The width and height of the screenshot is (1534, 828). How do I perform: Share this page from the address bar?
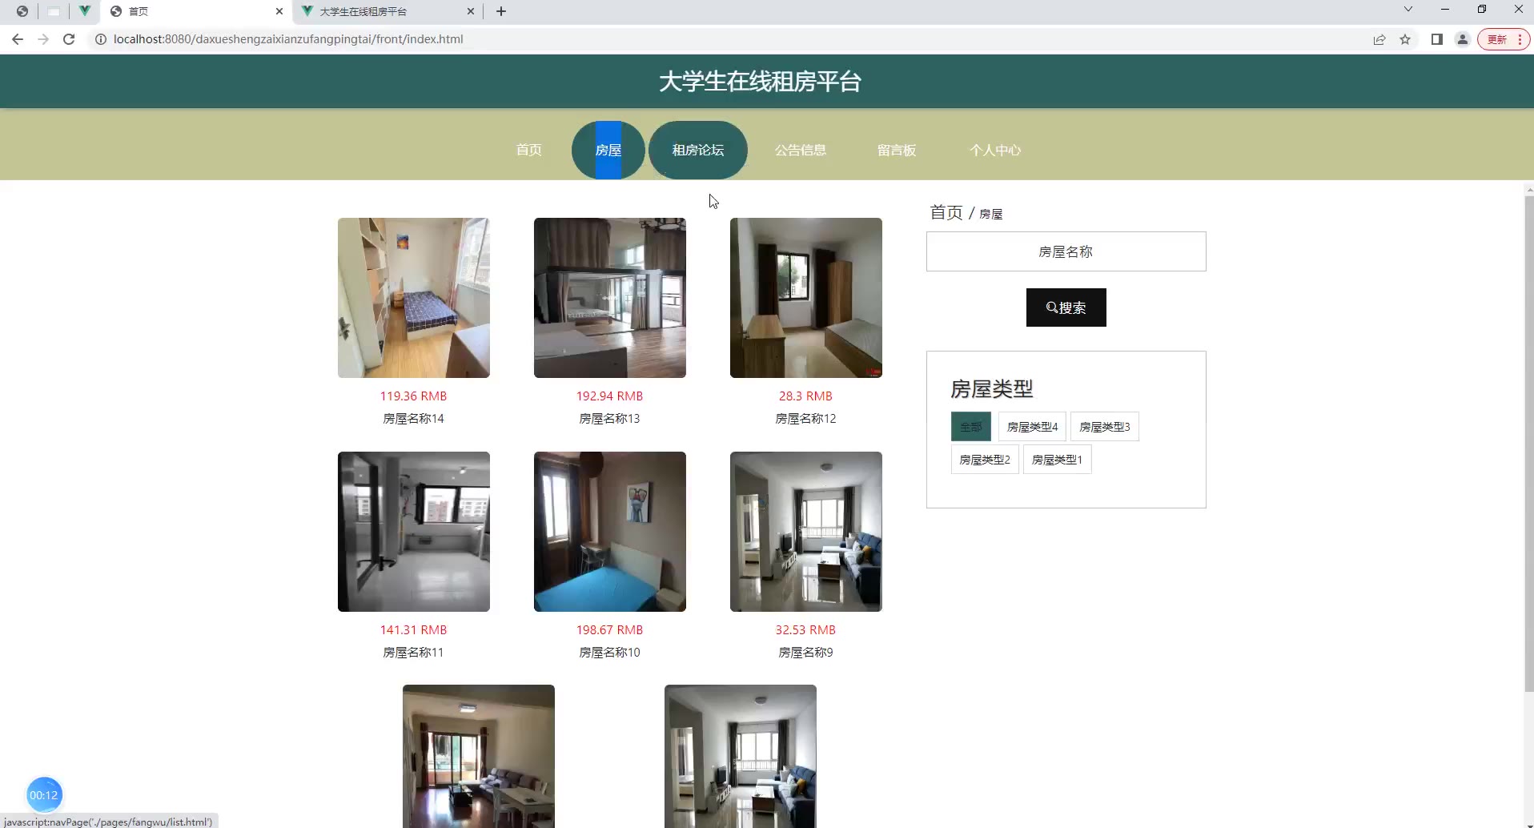[1379, 39]
